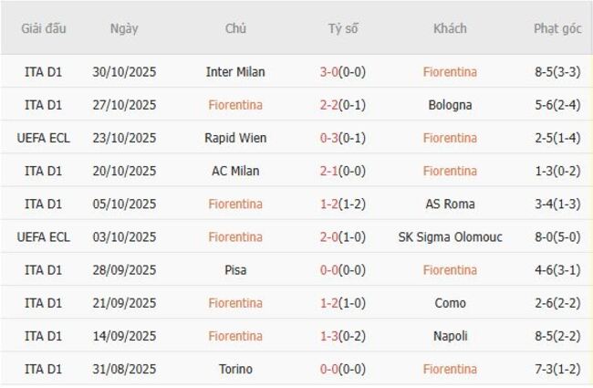Viewport: 593px width, 388px height.
Task: Open the AC Milan team link
Action: click(235, 171)
